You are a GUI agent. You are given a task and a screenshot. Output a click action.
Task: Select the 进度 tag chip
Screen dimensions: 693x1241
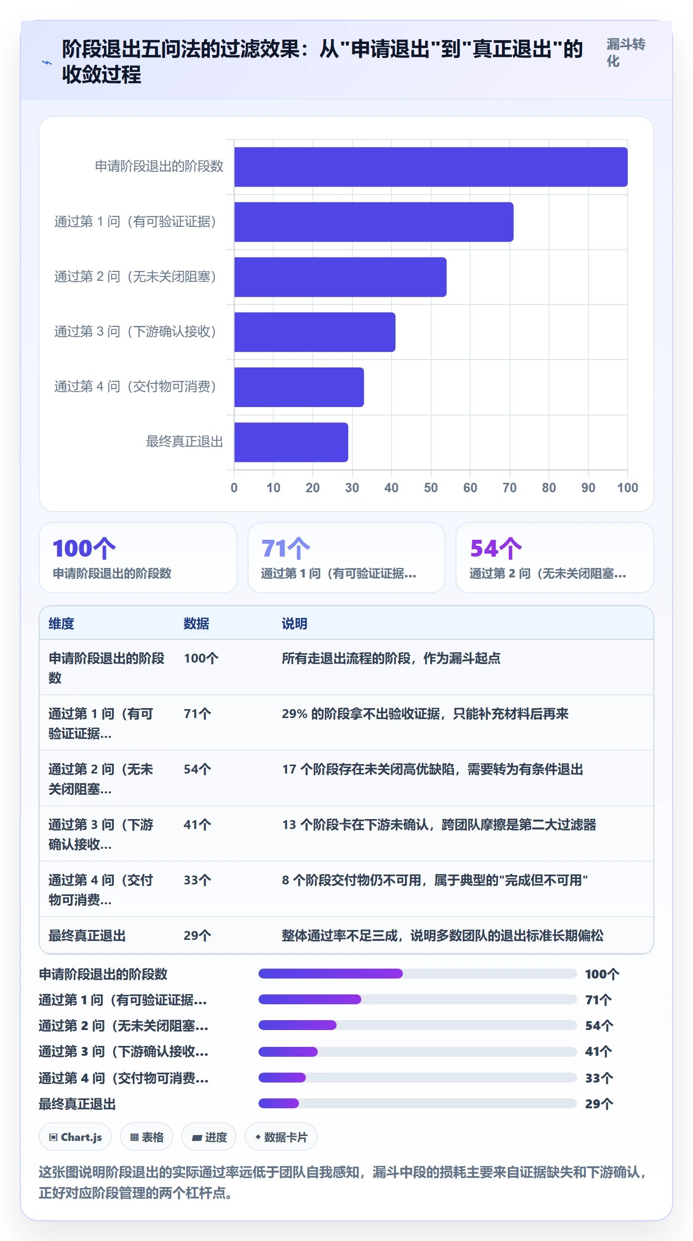[x=209, y=1137]
